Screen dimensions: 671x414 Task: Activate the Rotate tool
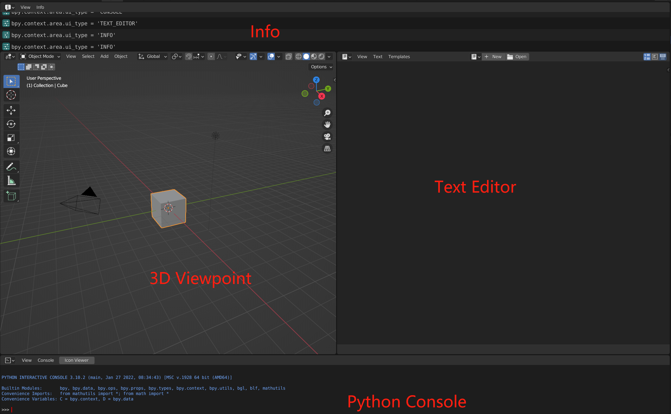coord(11,124)
